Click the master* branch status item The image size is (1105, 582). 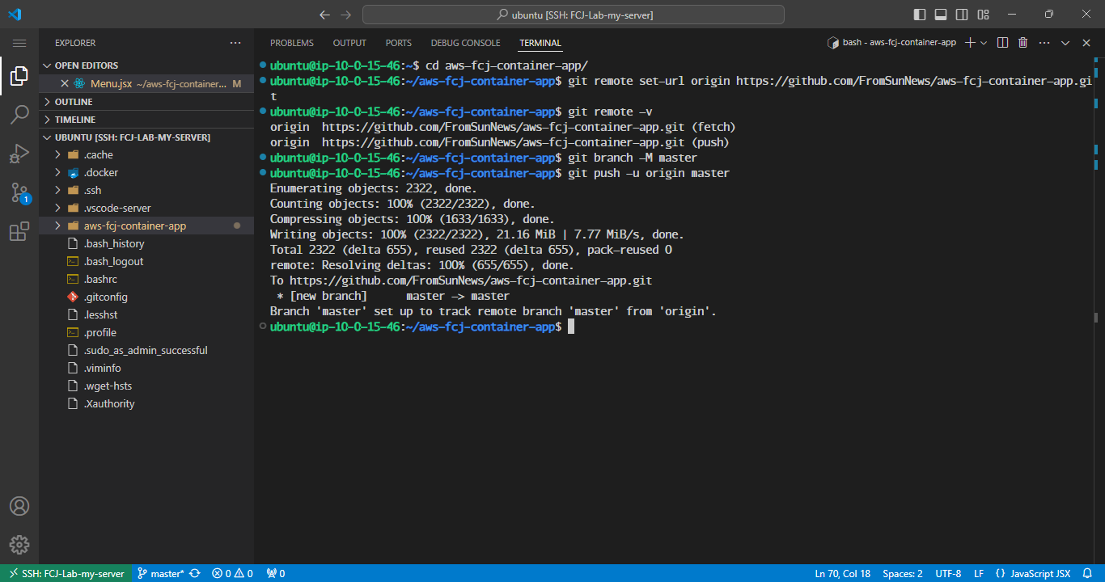[161, 573]
